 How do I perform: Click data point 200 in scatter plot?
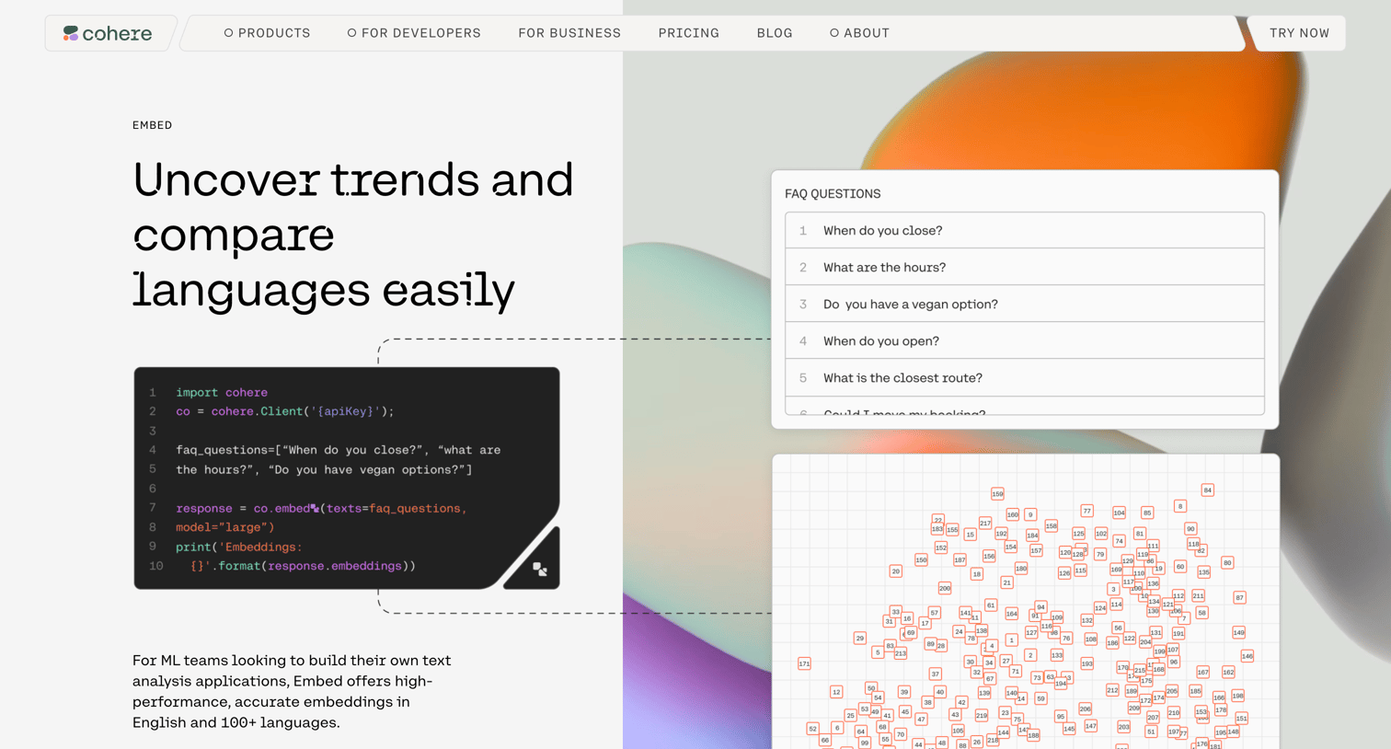(x=945, y=588)
